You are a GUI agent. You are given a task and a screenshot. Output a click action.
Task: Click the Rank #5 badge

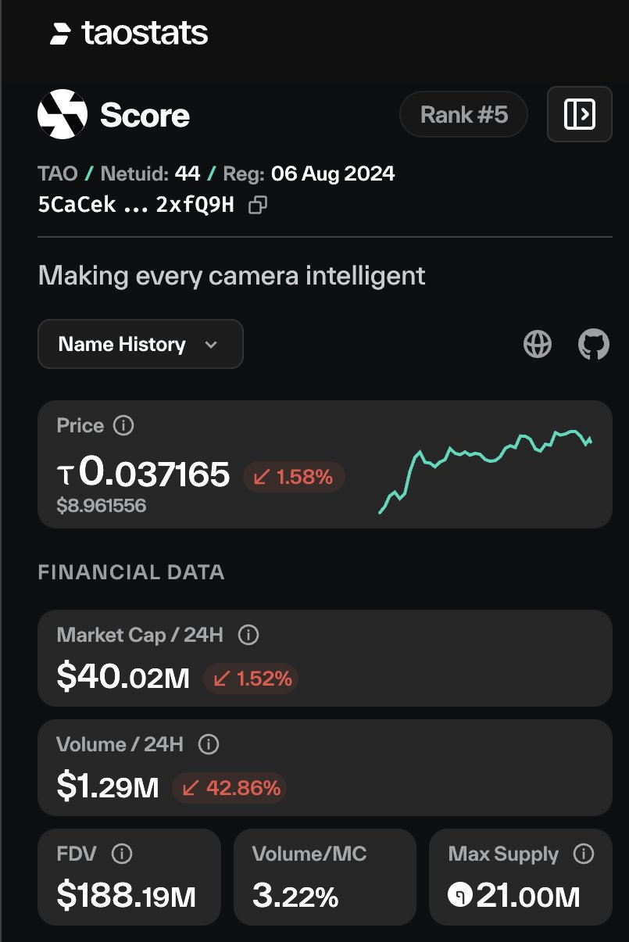463,115
